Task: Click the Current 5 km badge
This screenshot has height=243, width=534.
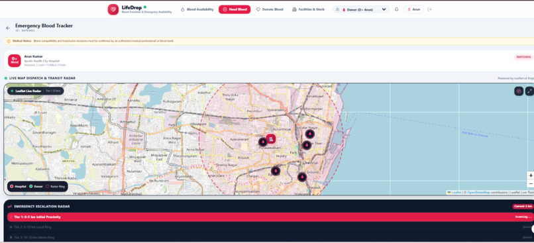Action: 523,206
